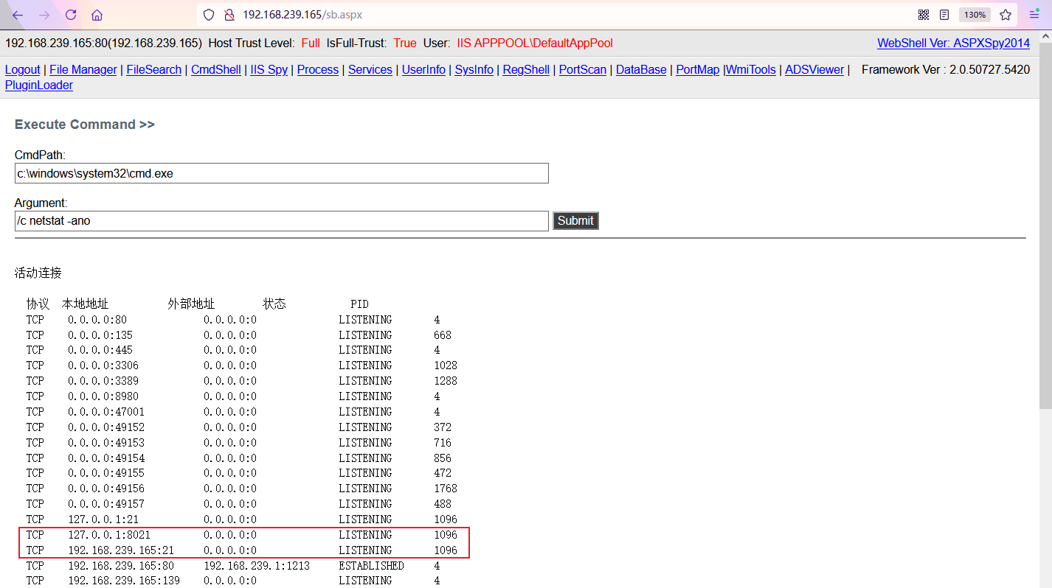Open CmdShell
This screenshot has width=1052, height=588.
[216, 70]
